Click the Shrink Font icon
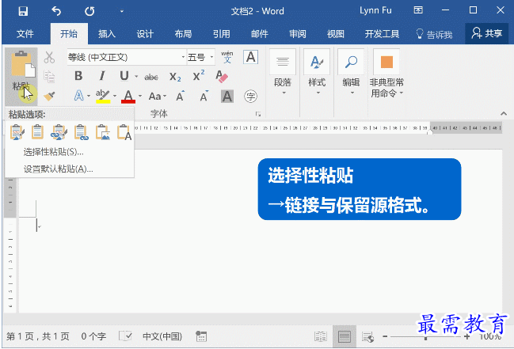Viewport: 514px width, 349px height. click(x=204, y=96)
